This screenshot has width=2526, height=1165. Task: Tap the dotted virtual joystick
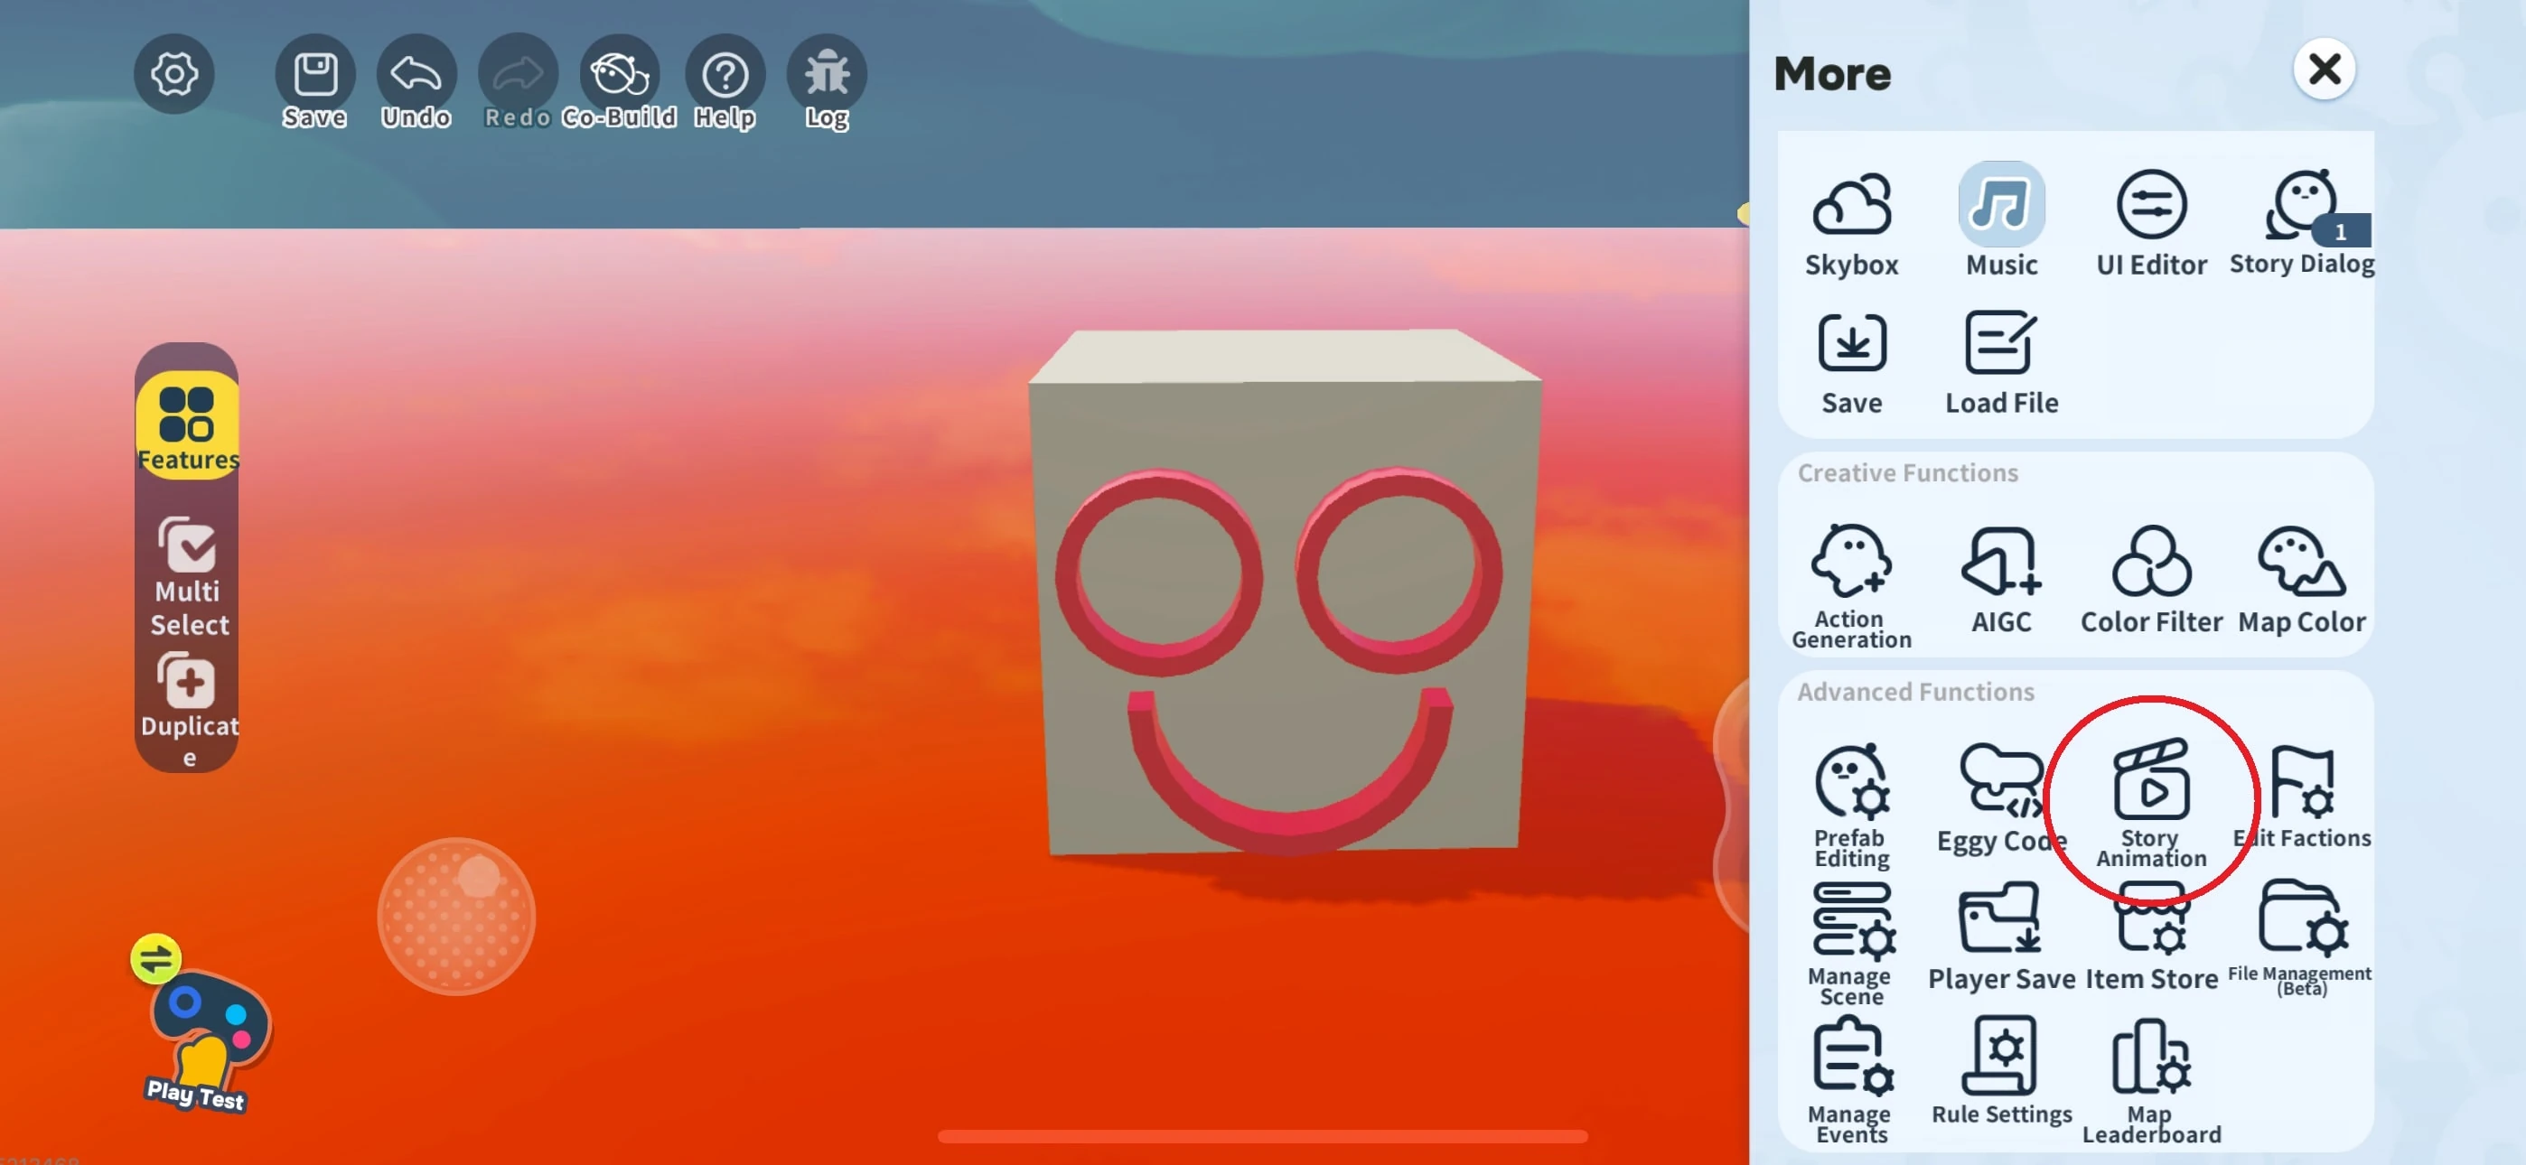point(456,916)
